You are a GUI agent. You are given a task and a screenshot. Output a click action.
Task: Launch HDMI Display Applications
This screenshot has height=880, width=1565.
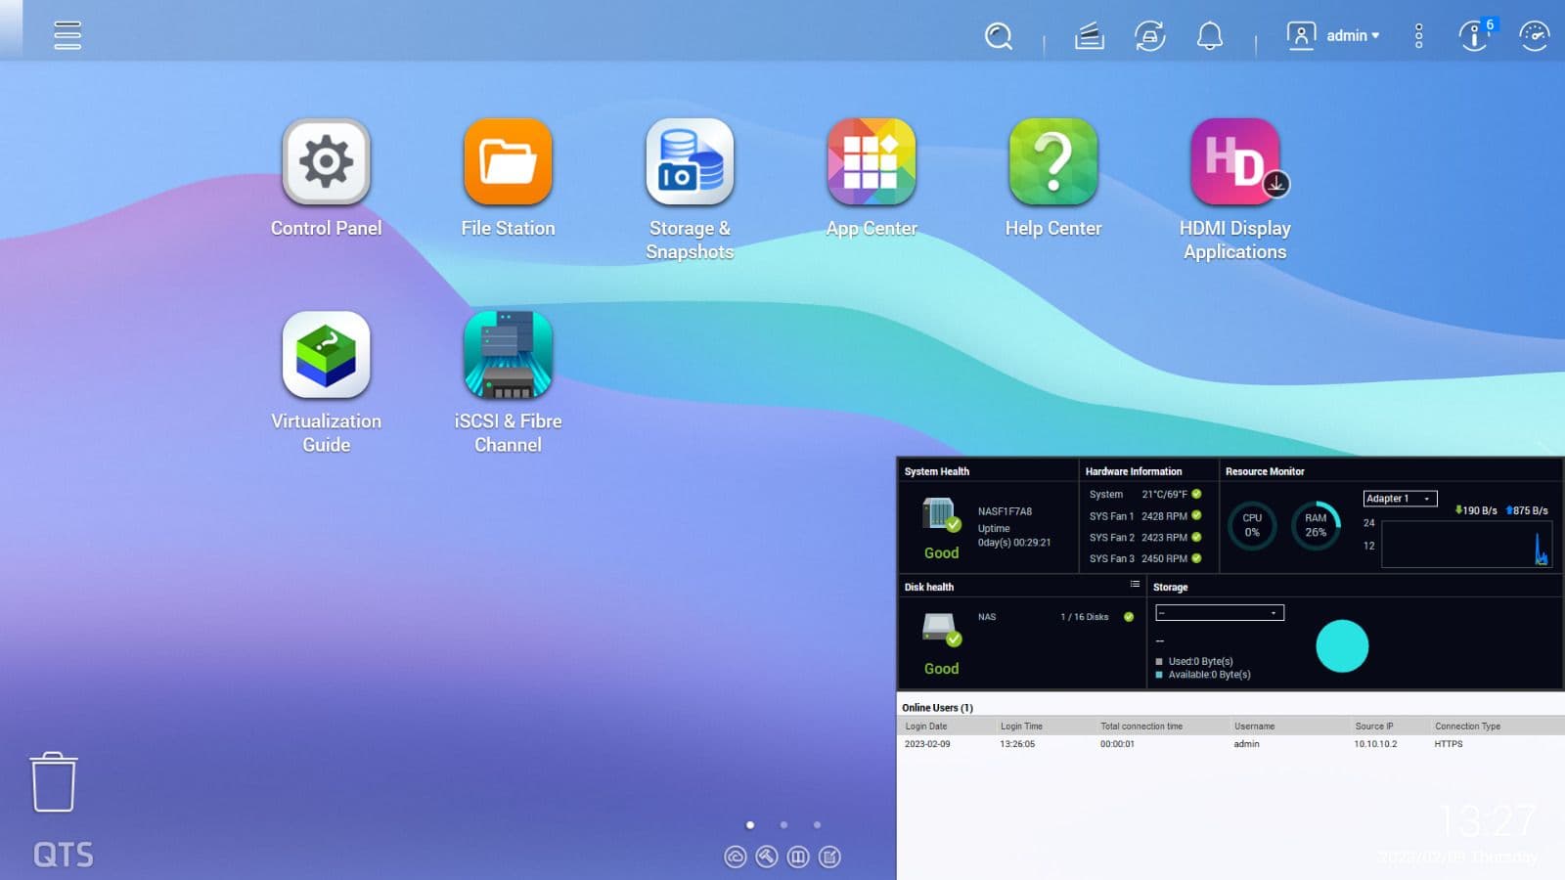1234,162
